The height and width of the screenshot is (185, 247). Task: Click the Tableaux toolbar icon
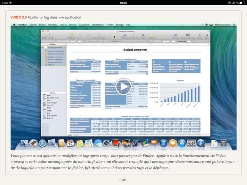click(x=72, y=36)
